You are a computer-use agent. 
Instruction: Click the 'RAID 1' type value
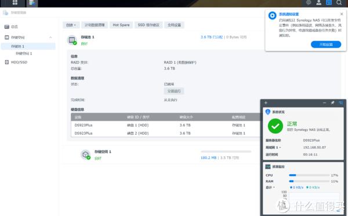(x=180, y=63)
